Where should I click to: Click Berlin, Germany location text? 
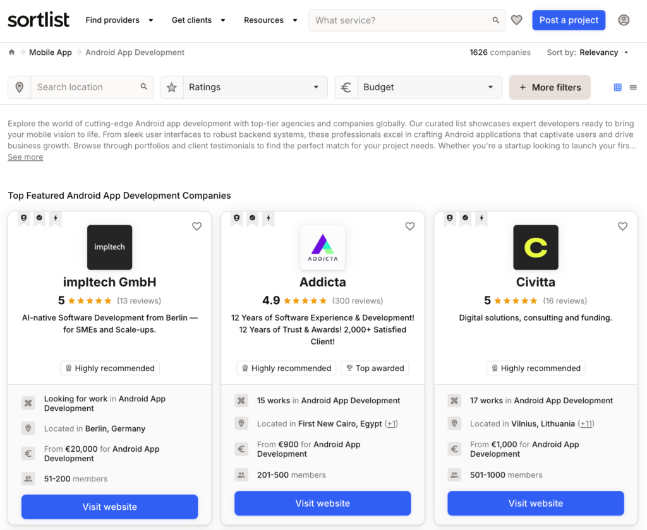(x=115, y=428)
